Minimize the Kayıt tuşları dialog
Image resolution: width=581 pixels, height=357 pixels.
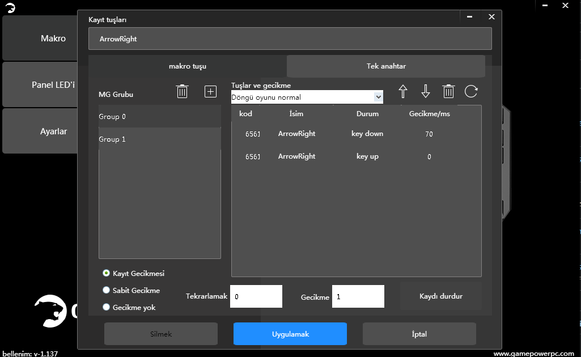[469, 16]
